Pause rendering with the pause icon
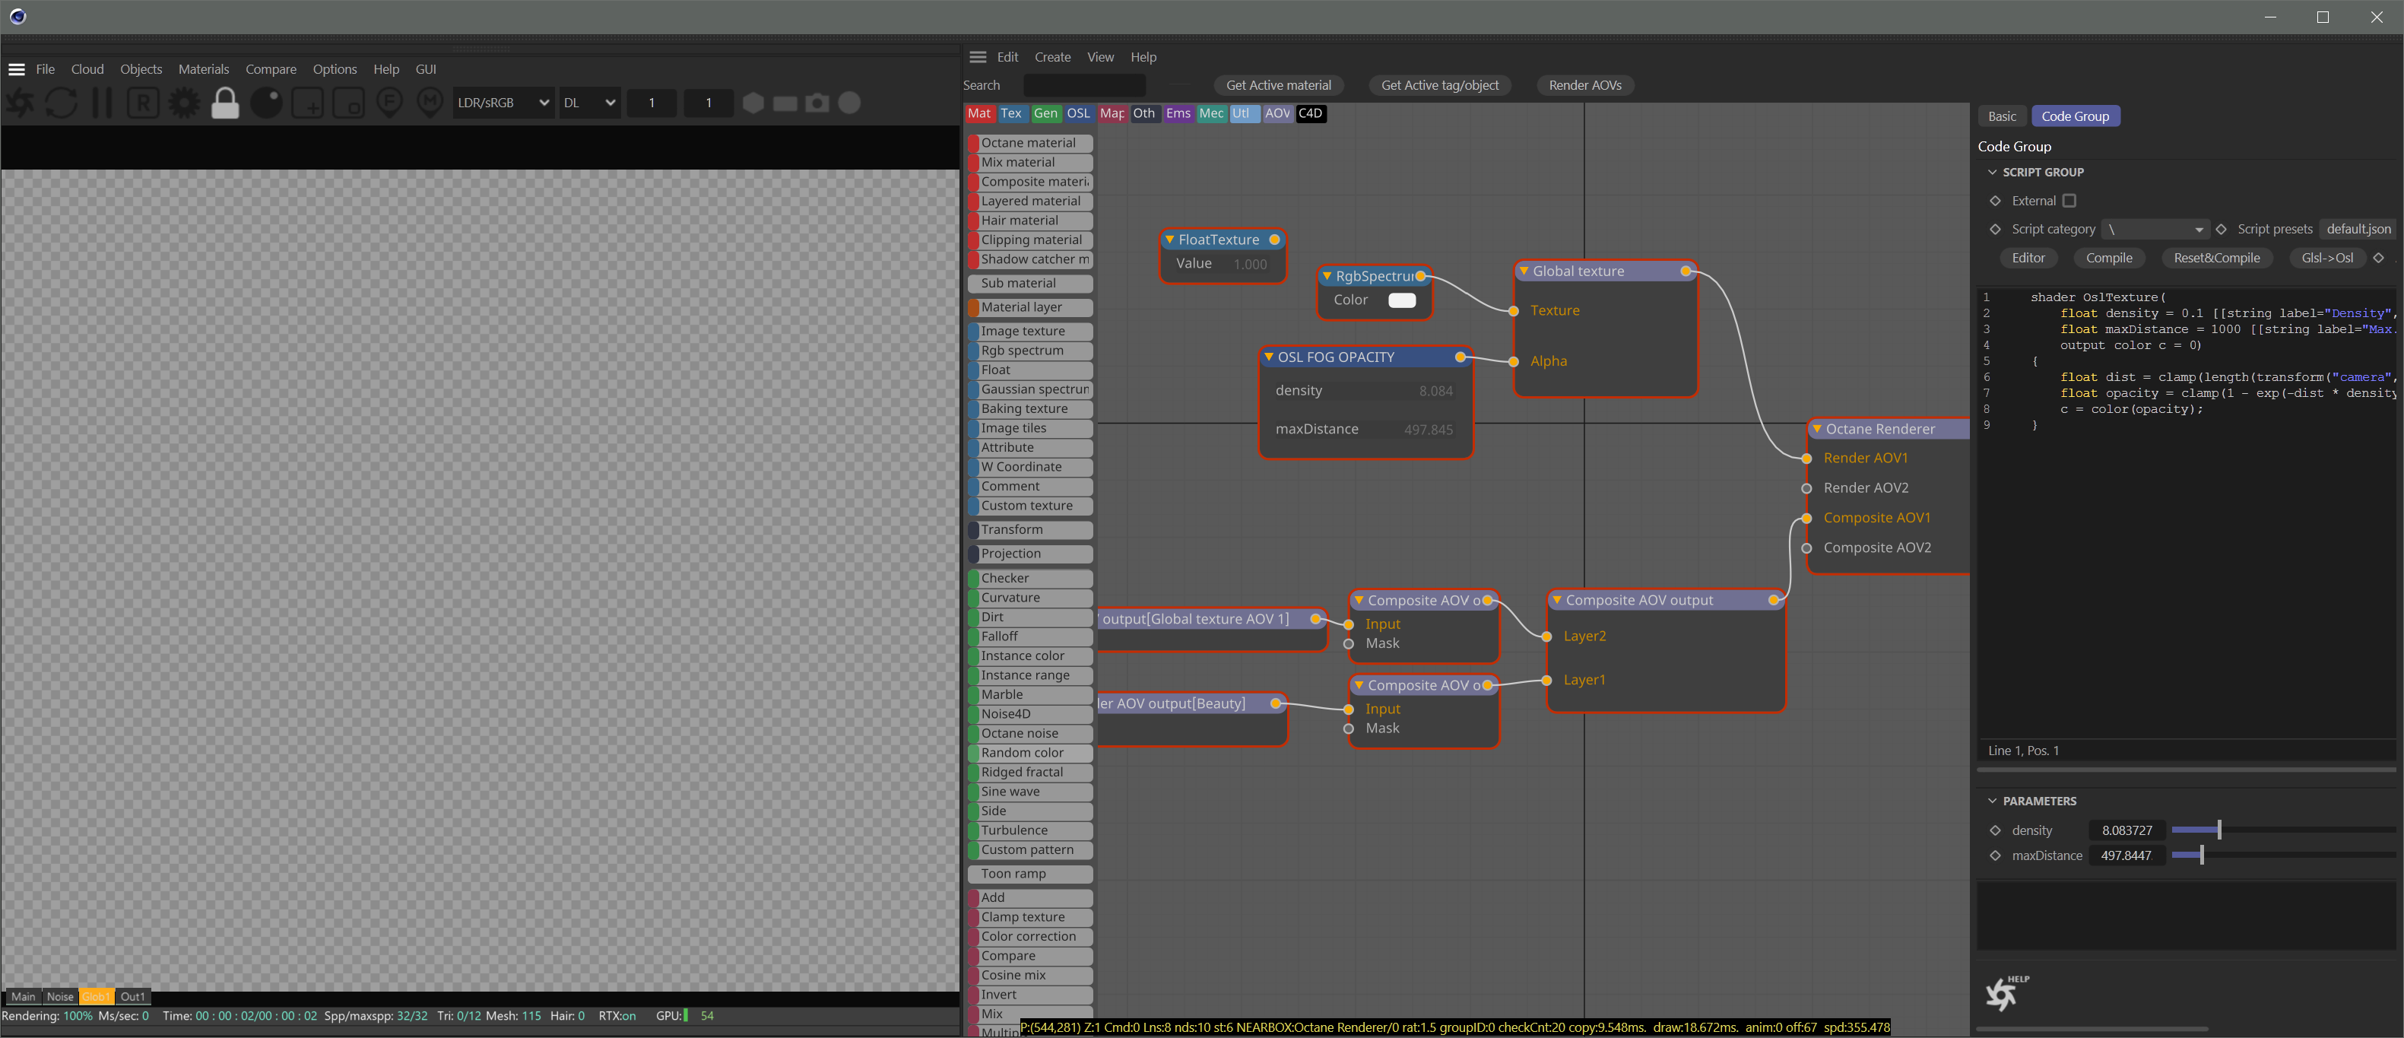This screenshot has height=1038, width=2404. tap(102, 103)
